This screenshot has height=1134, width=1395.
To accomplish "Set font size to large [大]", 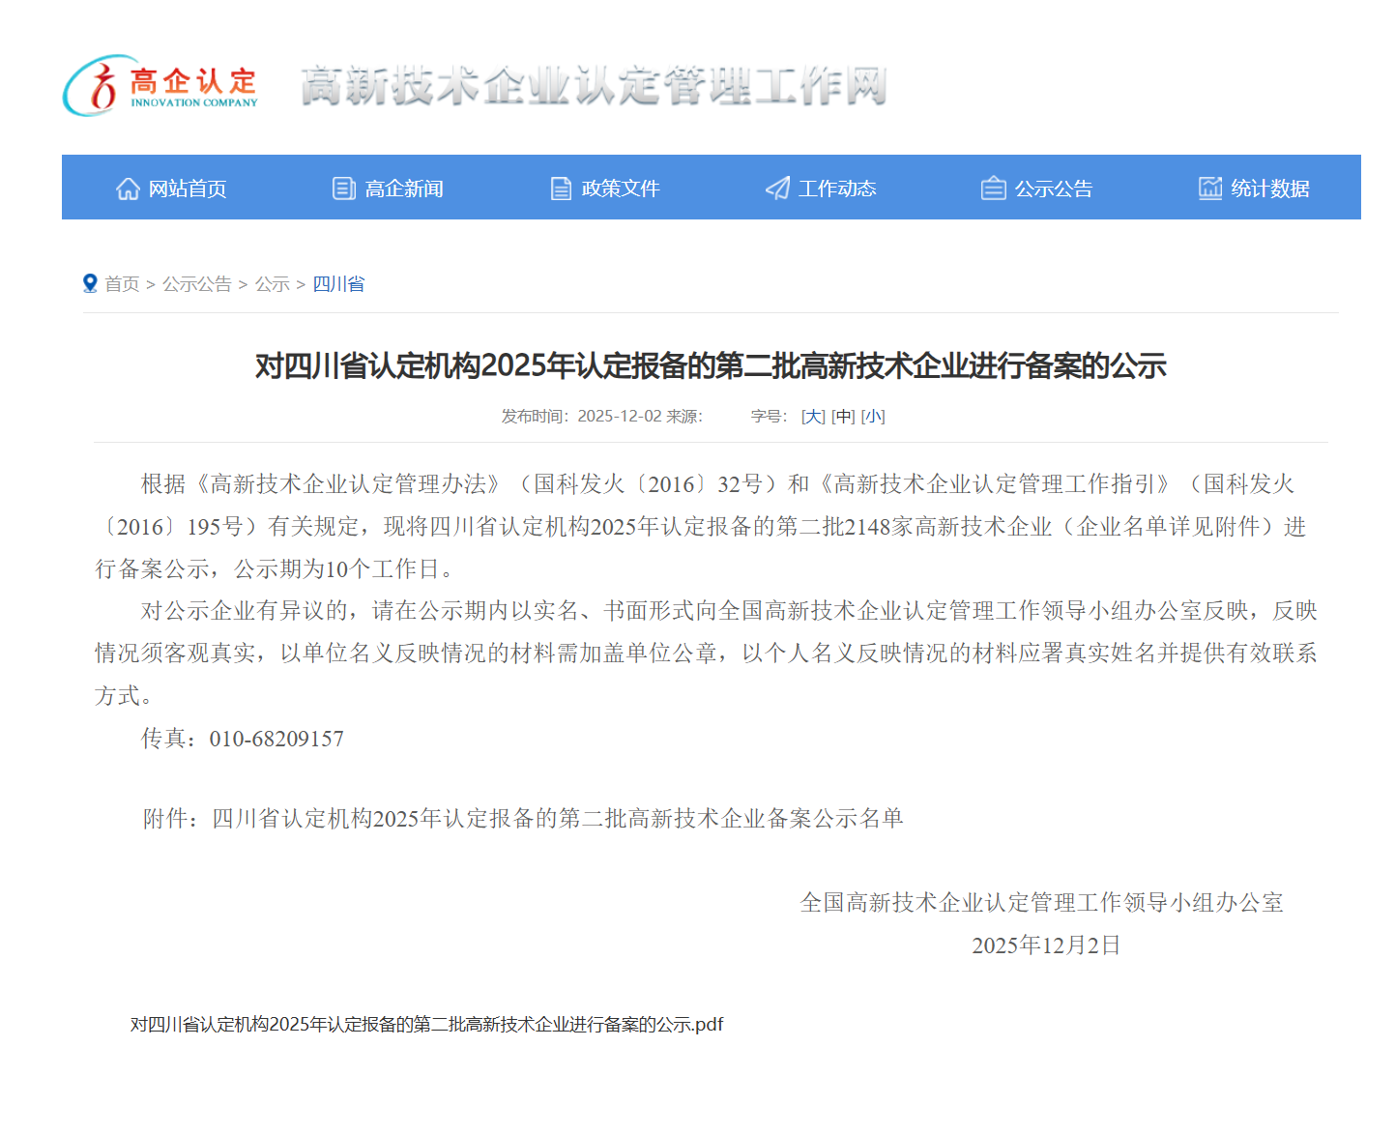I will [x=813, y=417].
